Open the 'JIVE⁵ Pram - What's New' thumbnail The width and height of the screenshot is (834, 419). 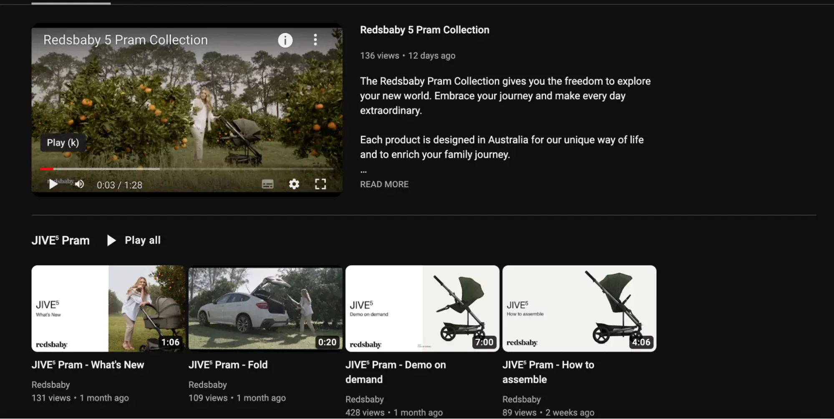pos(108,309)
